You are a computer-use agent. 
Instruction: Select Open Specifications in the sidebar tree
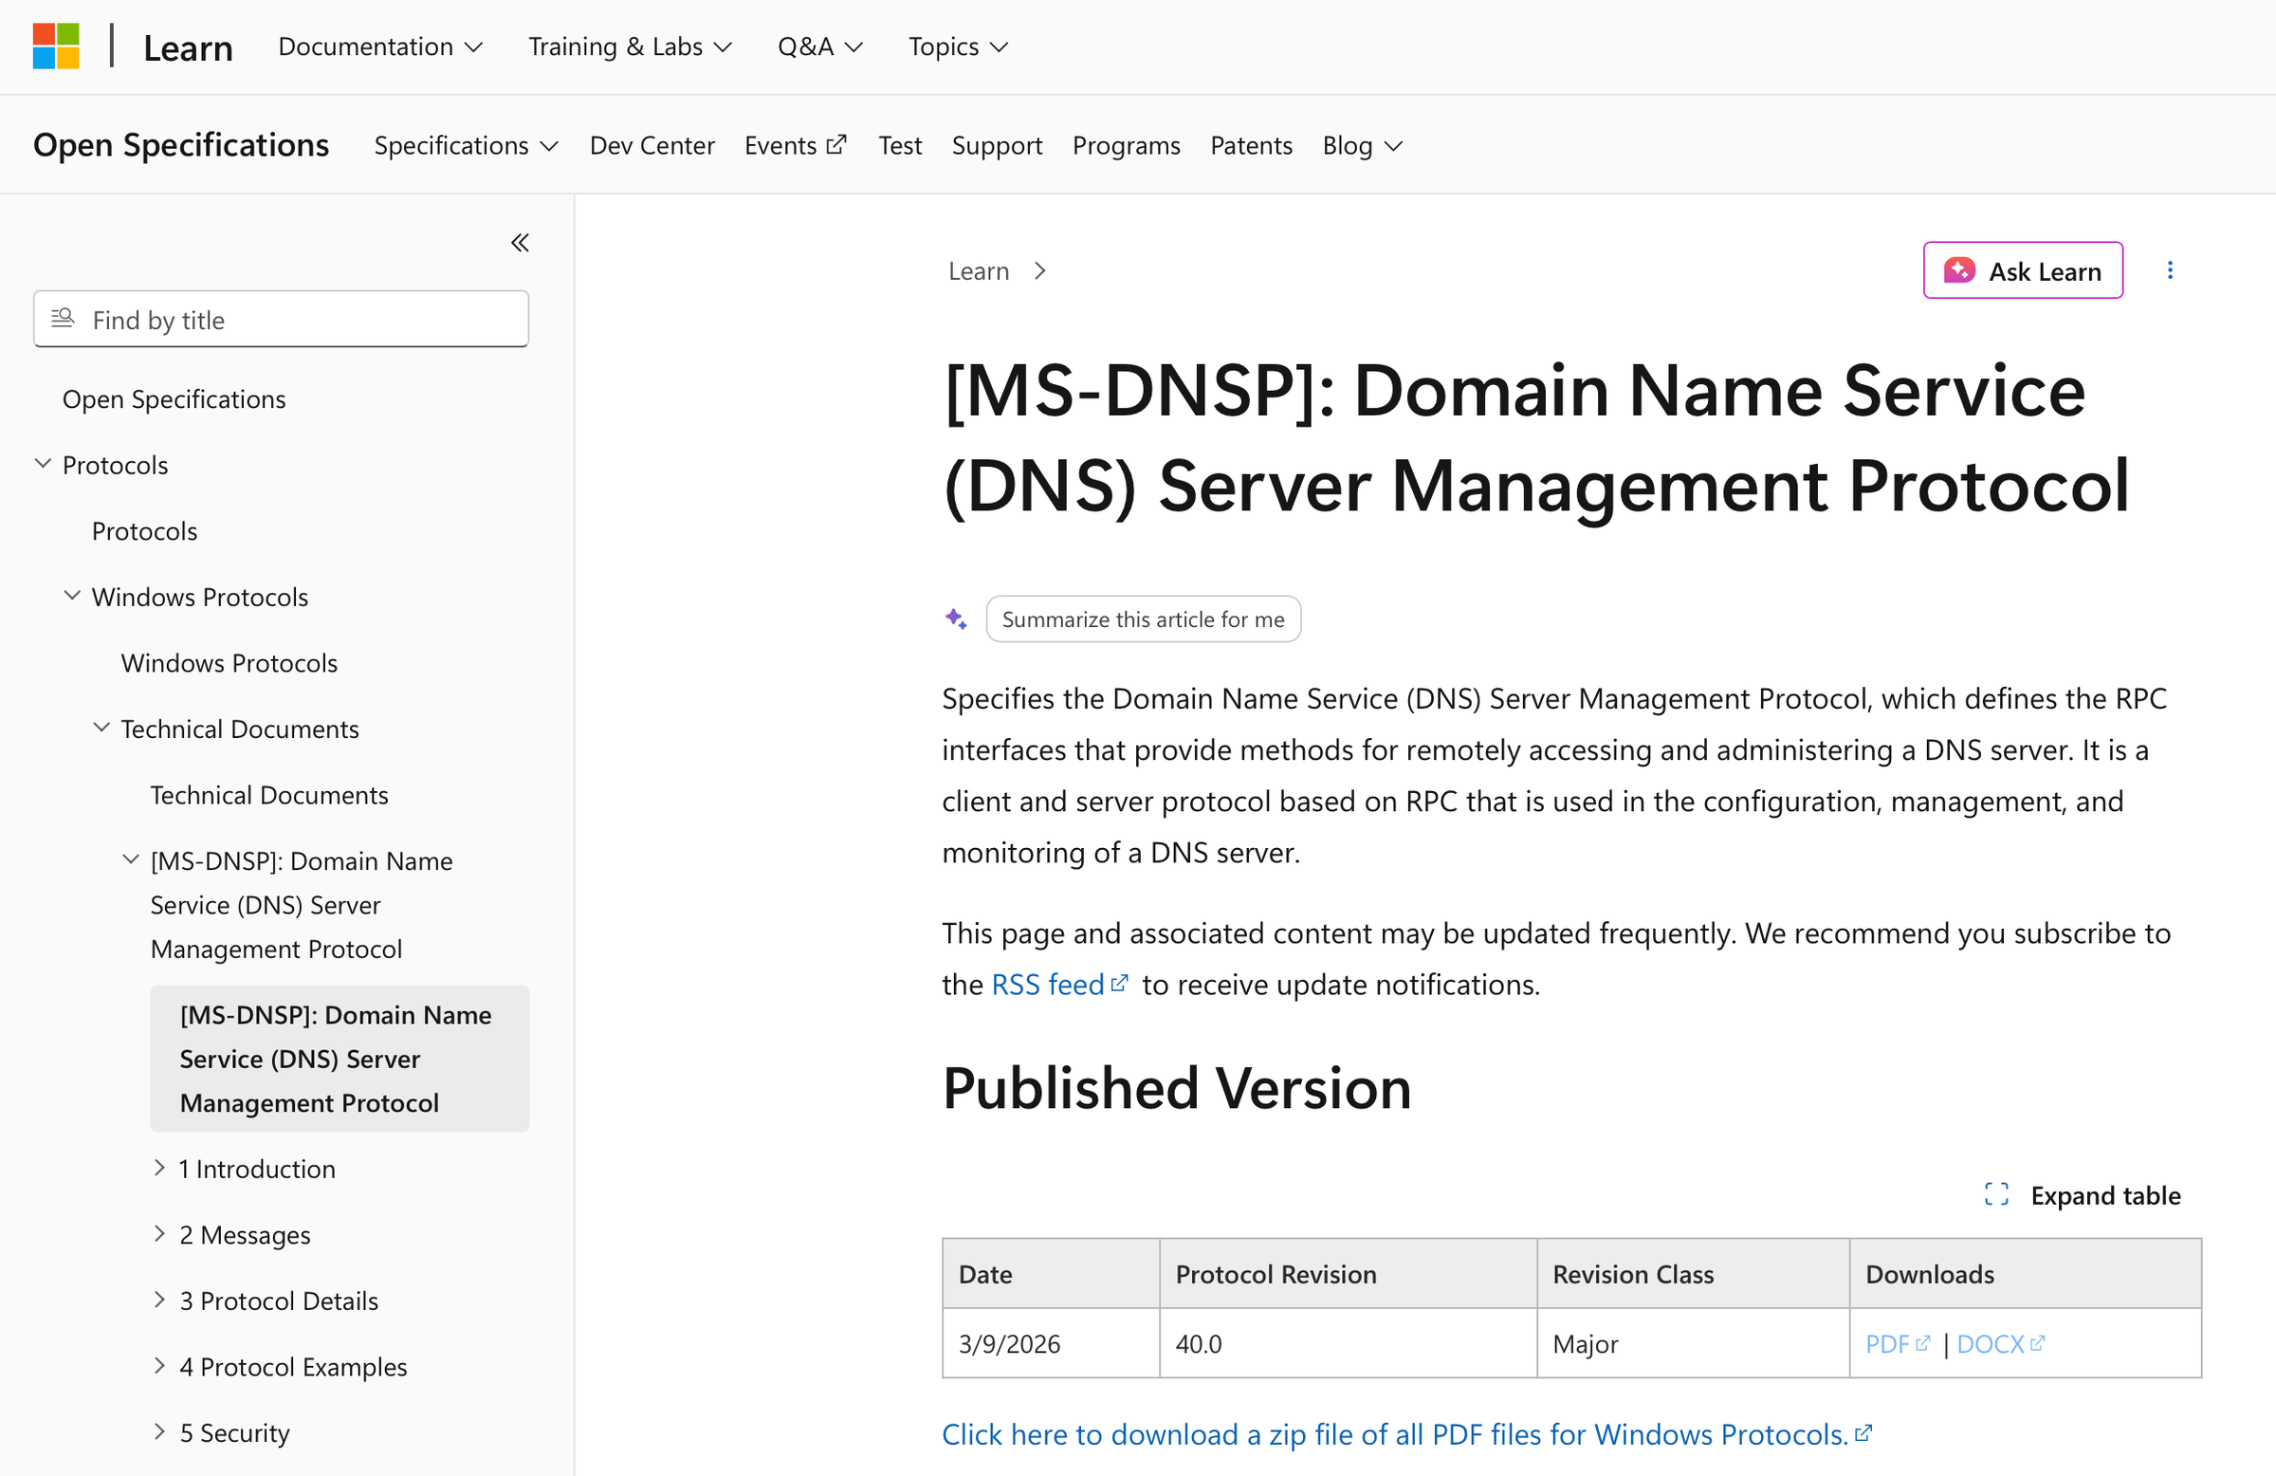(x=174, y=399)
